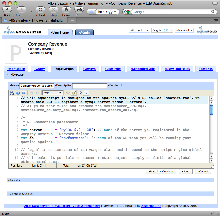Open the User Files tab

click(113, 69)
